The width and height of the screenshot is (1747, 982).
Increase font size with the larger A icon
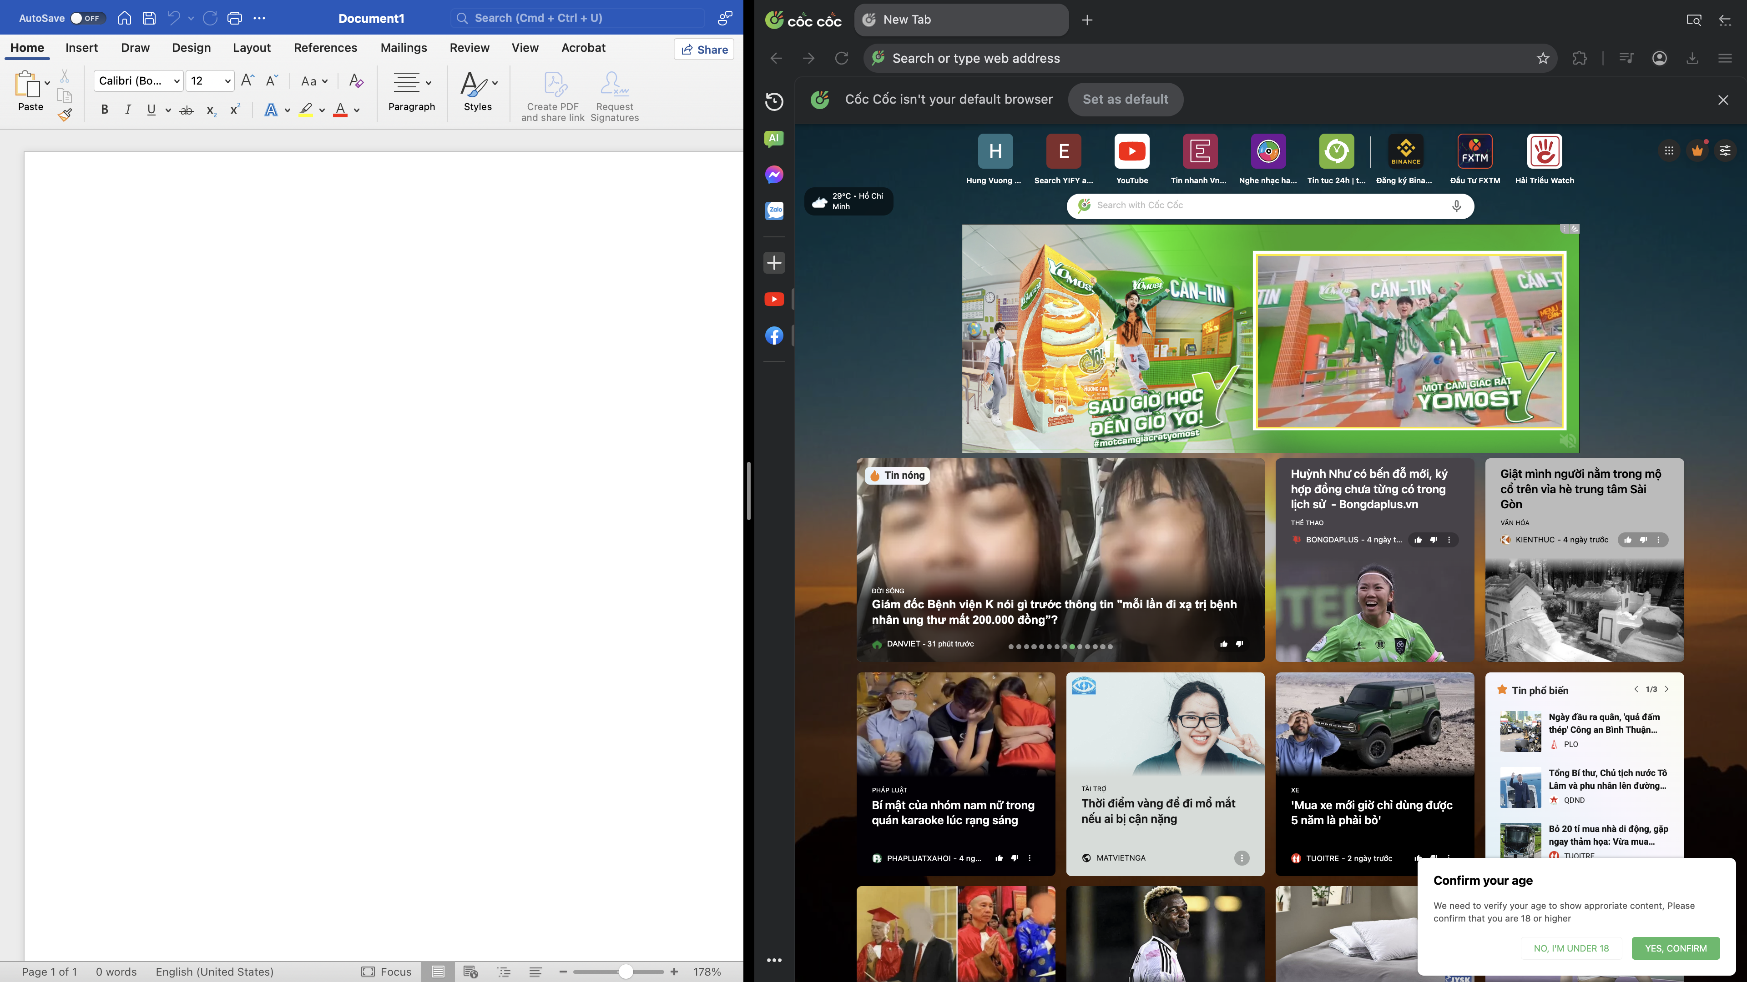point(247,80)
